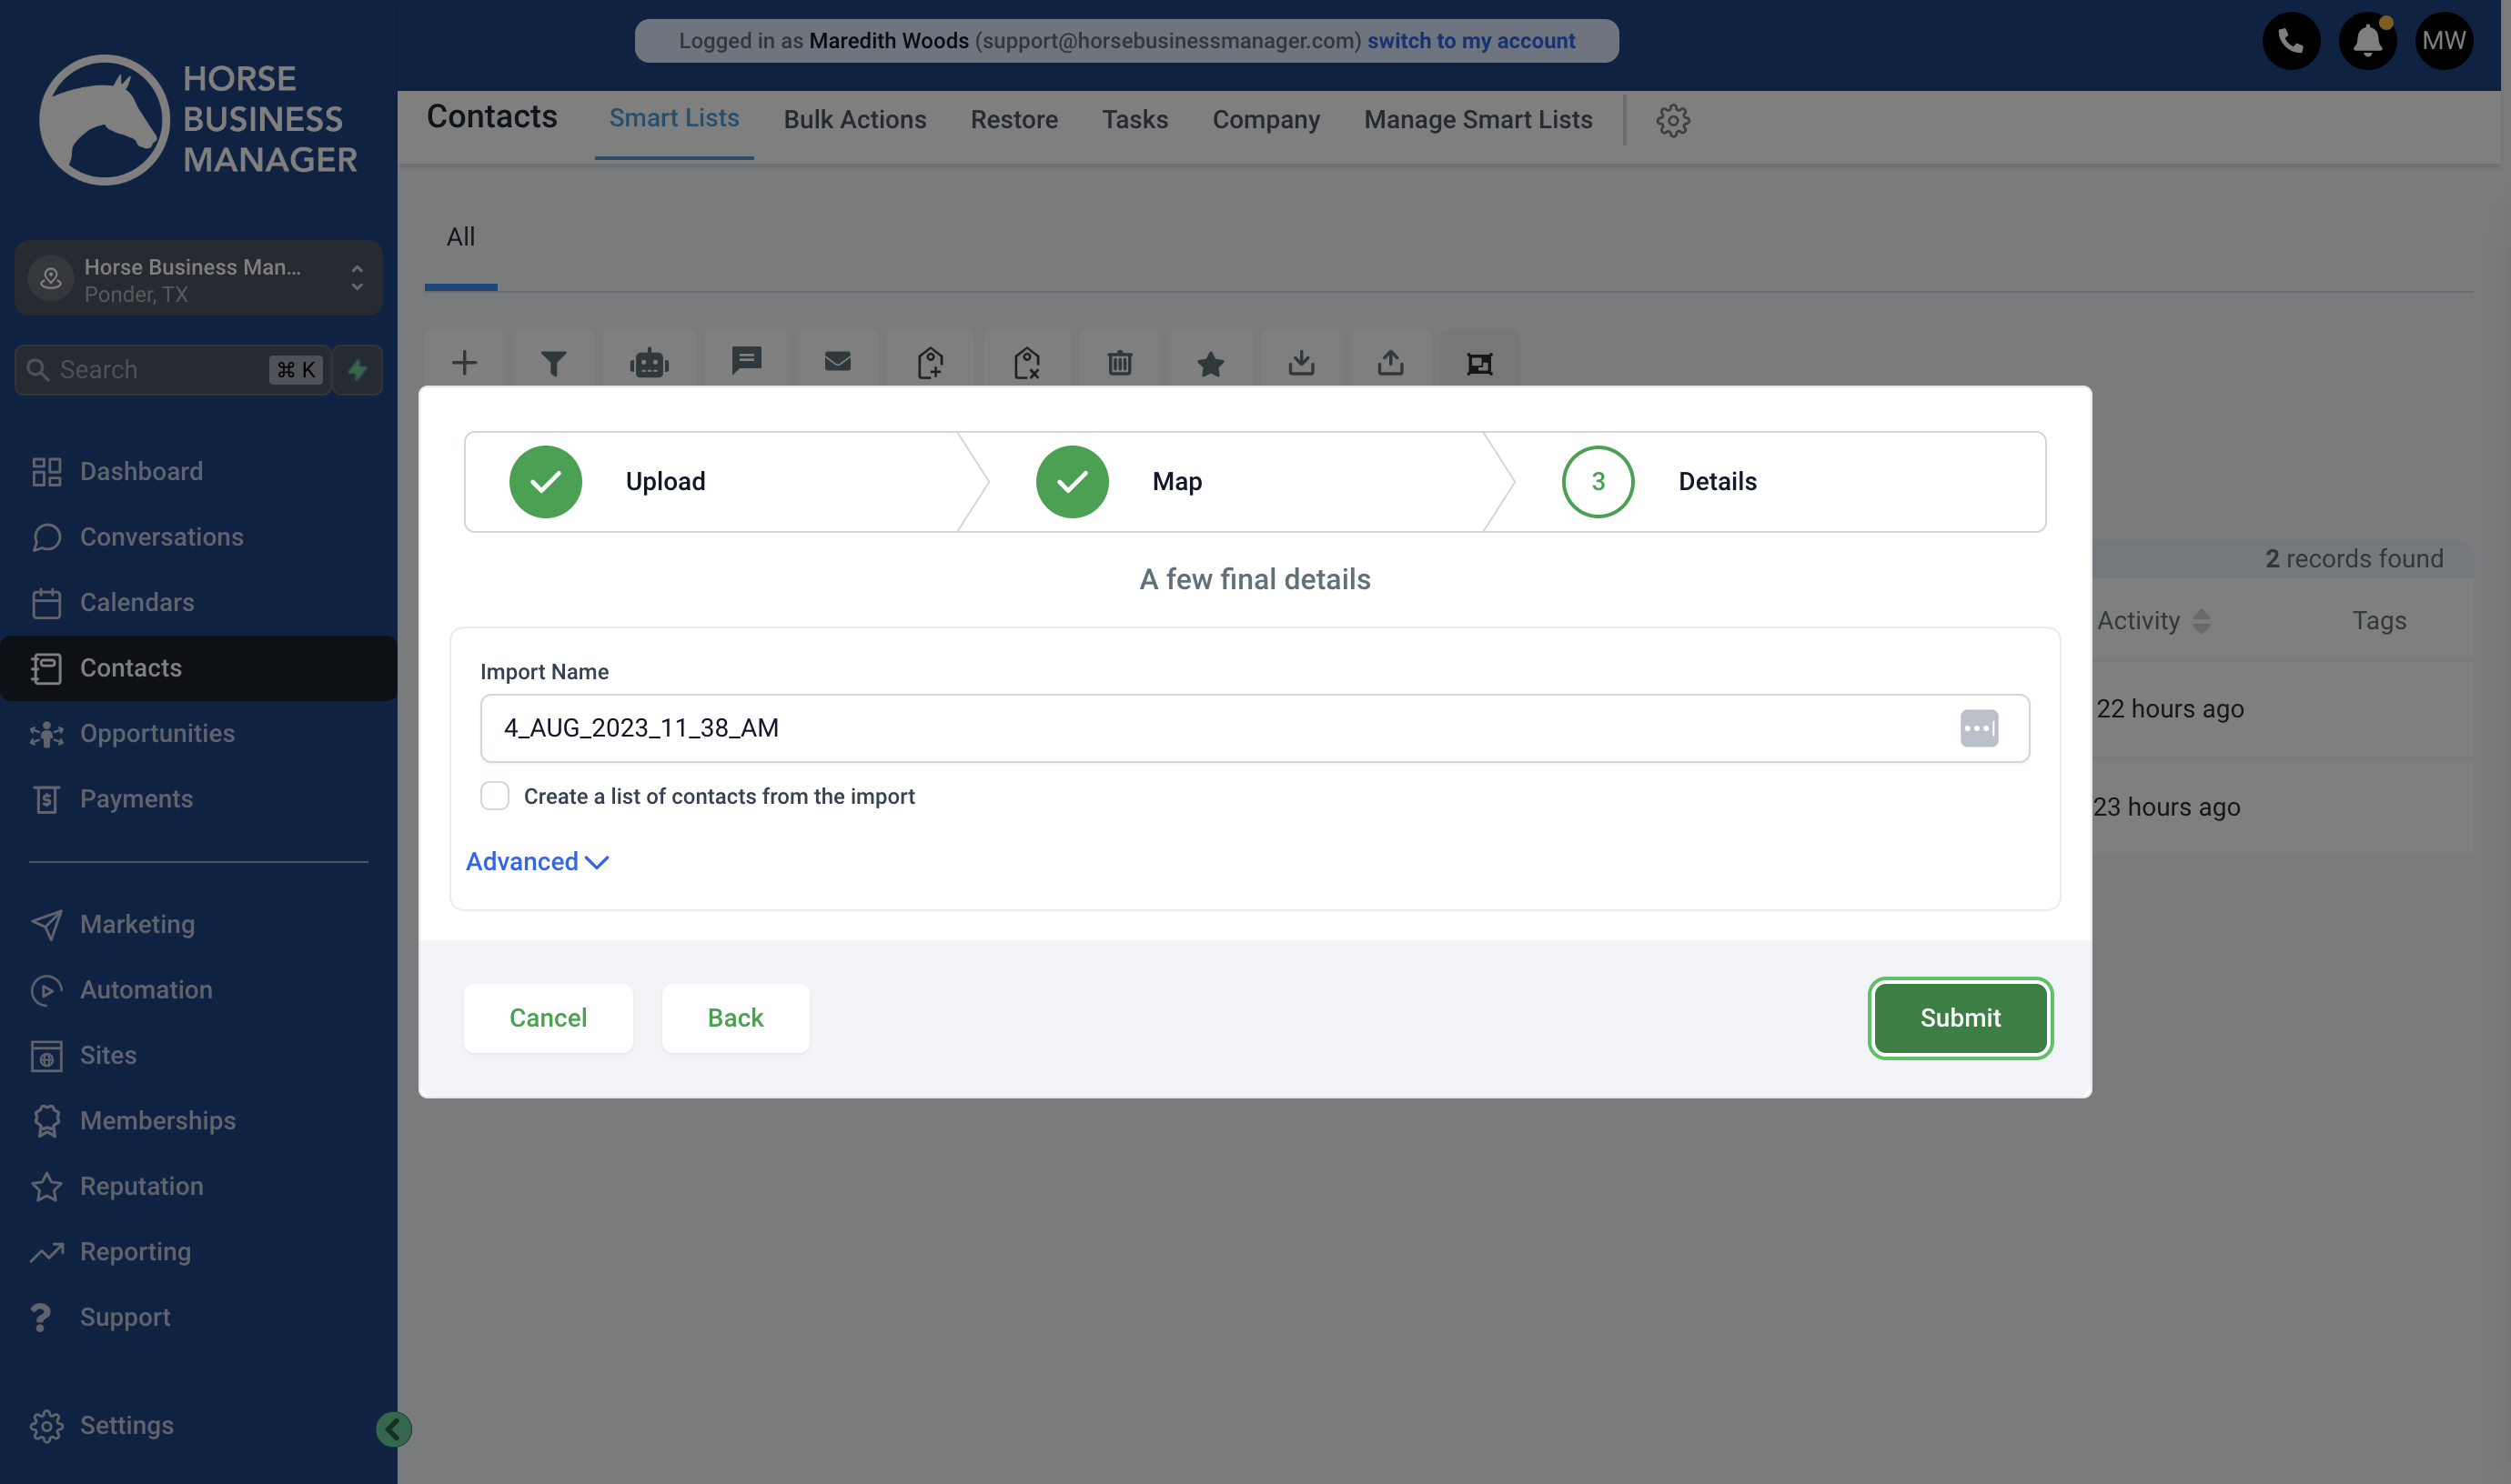2511x1484 pixels.
Task: Sort by Activity column arrows
Action: [x=2201, y=621]
